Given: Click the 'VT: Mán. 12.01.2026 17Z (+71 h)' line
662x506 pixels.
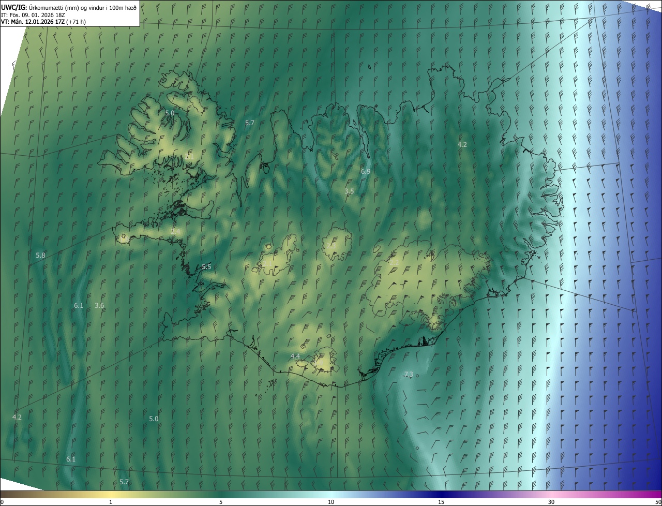Looking at the screenshot, I should (43, 22).
